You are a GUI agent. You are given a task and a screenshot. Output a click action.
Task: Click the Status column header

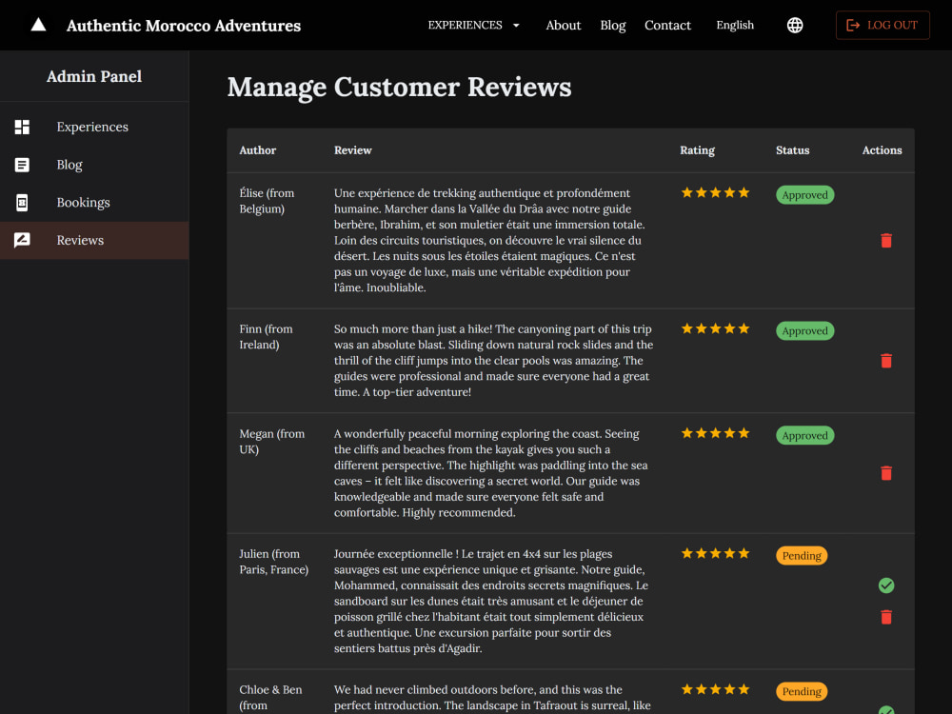792,150
